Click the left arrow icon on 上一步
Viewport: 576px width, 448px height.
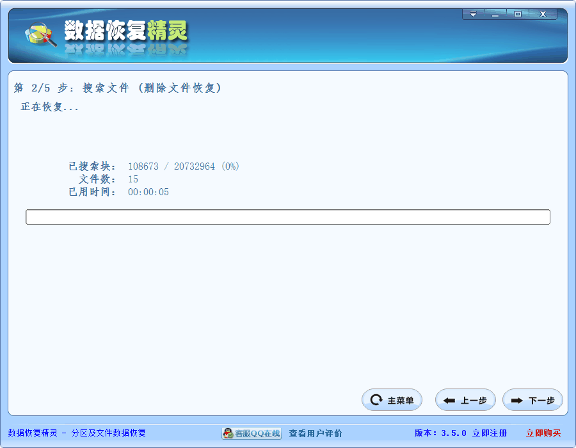[449, 401]
